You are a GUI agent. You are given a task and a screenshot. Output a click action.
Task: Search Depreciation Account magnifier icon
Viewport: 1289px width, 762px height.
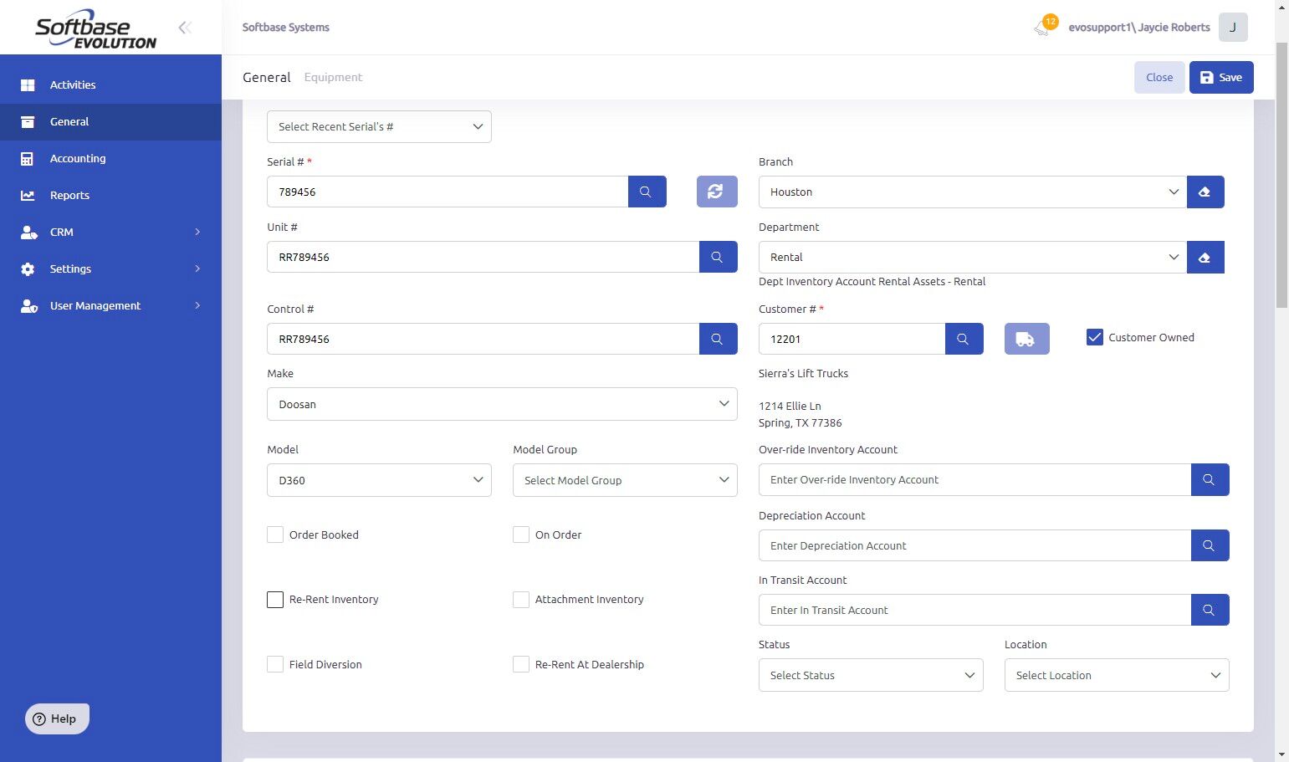coord(1210,545)
